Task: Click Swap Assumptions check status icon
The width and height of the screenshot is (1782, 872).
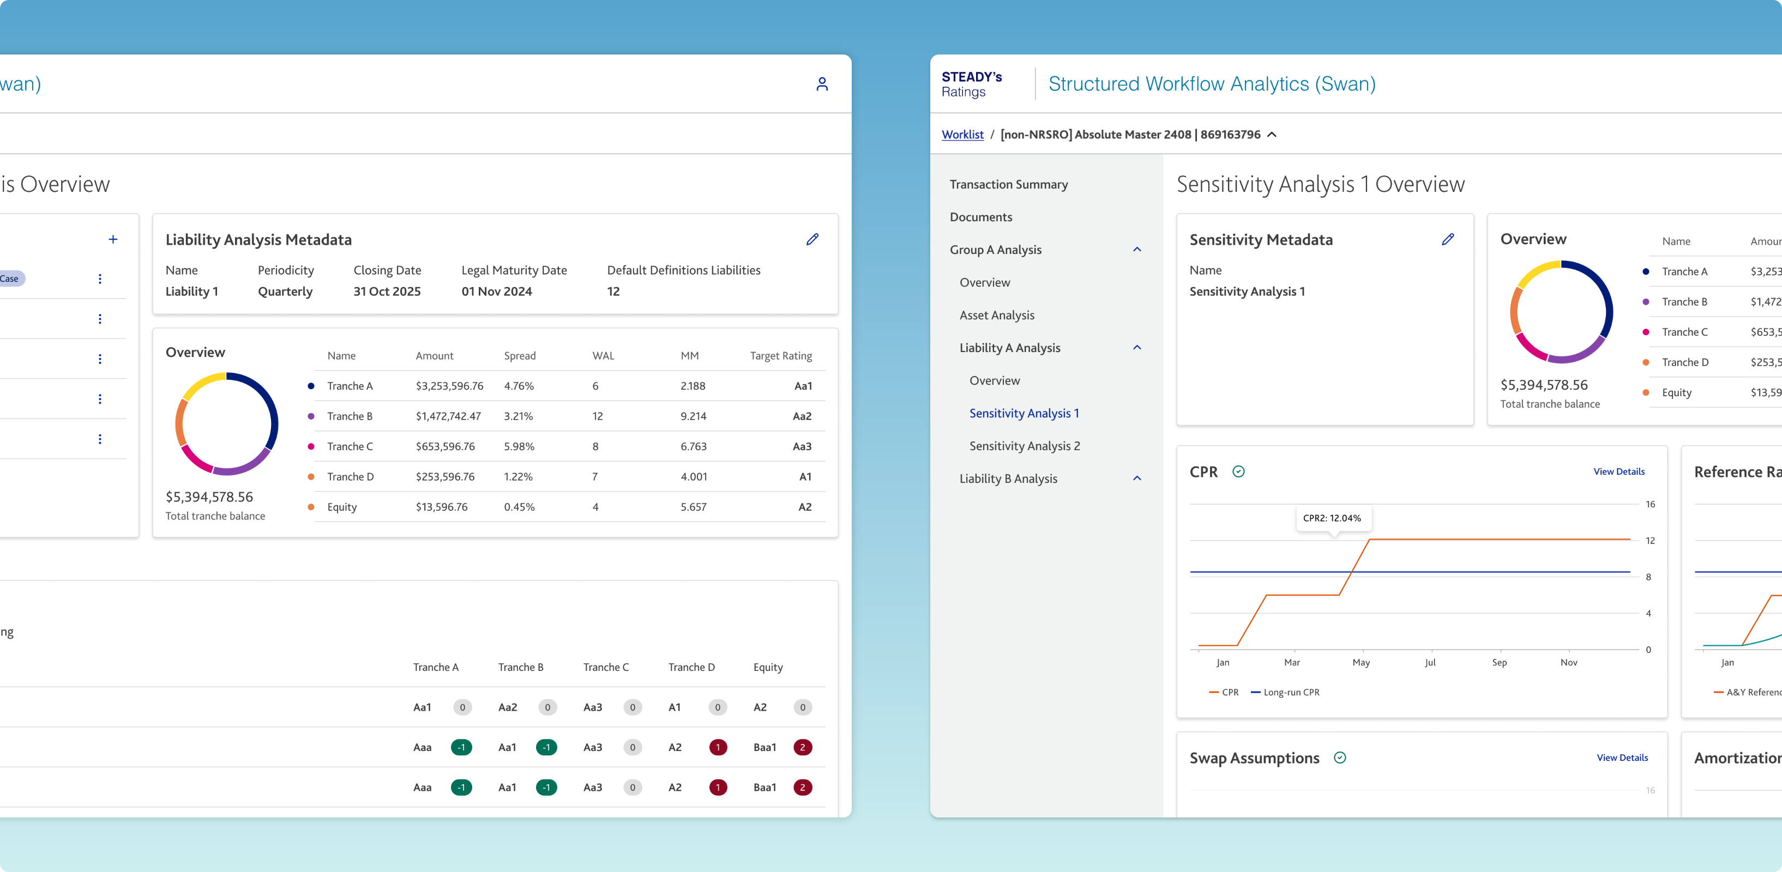Action: 1339,758
